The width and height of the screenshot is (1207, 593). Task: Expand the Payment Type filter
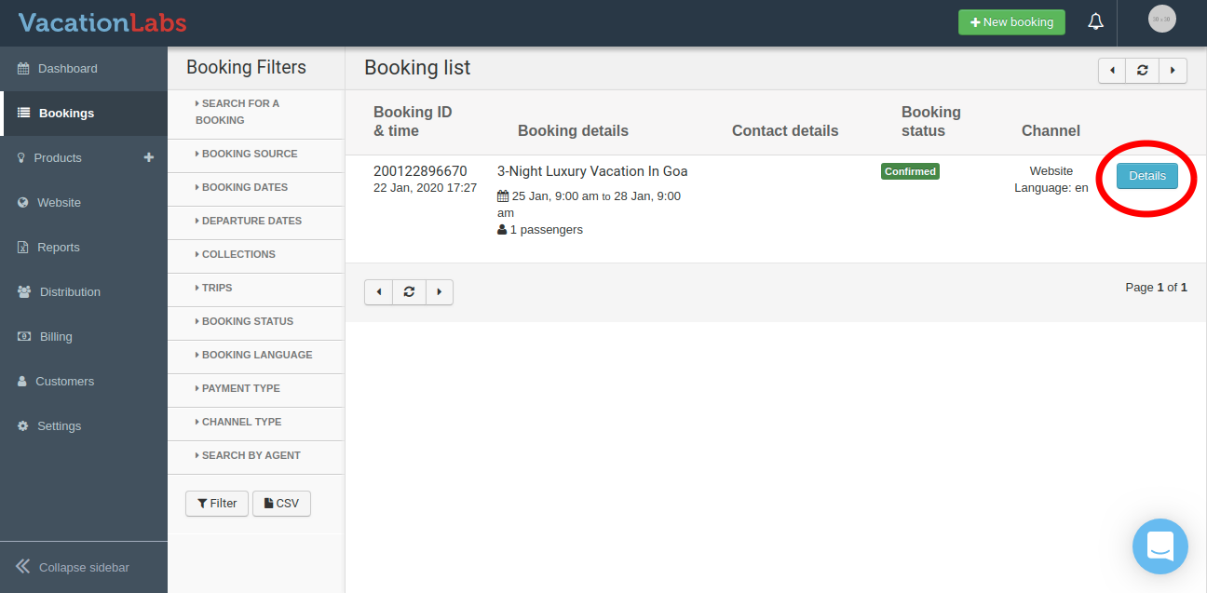click(240, 388)
